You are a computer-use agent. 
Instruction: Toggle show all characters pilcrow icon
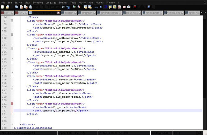click(101, 7)
